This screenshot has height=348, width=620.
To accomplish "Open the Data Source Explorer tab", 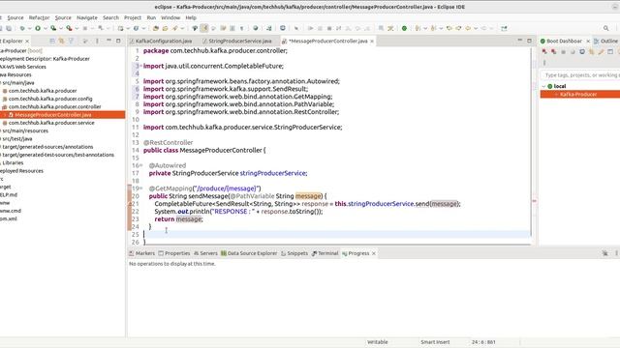I will (249, 253).
